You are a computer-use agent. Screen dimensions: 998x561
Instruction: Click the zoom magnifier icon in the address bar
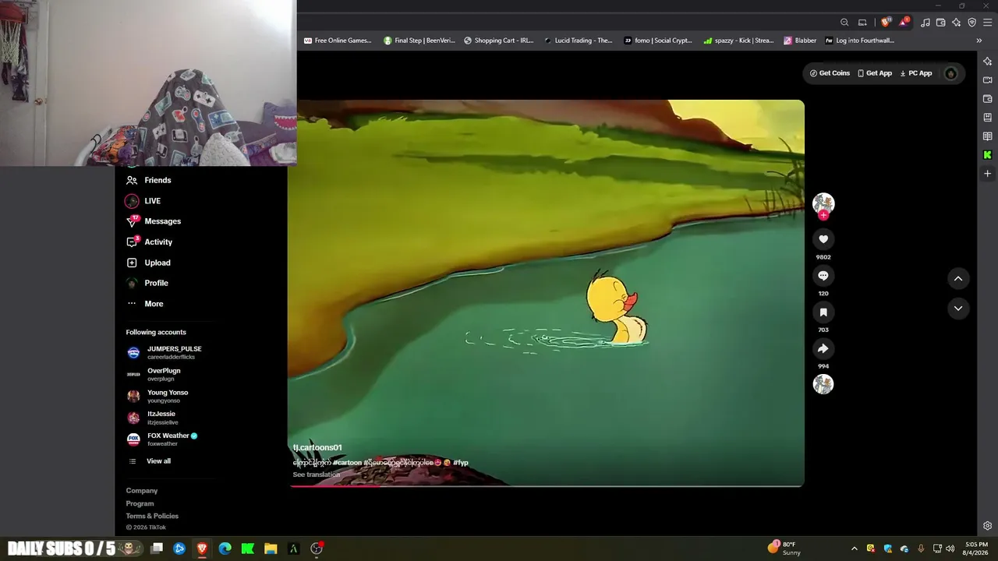(844, 23)
